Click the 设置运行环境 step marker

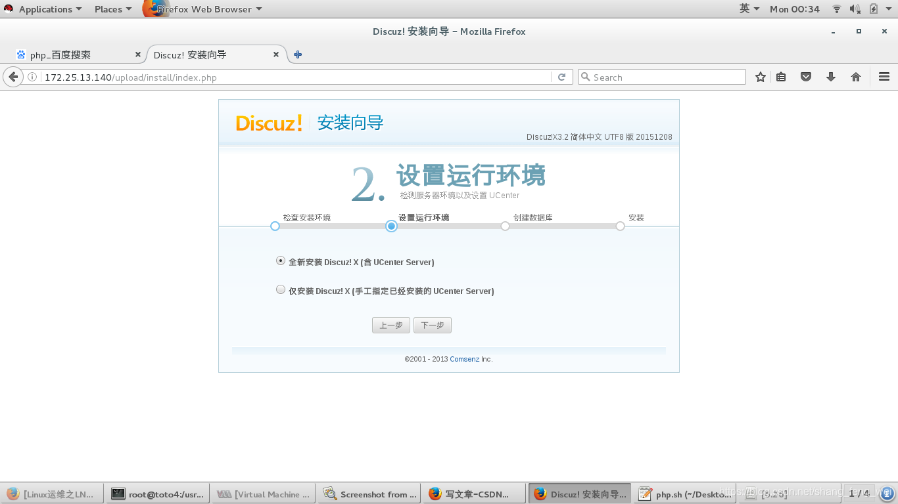[391, 226]
